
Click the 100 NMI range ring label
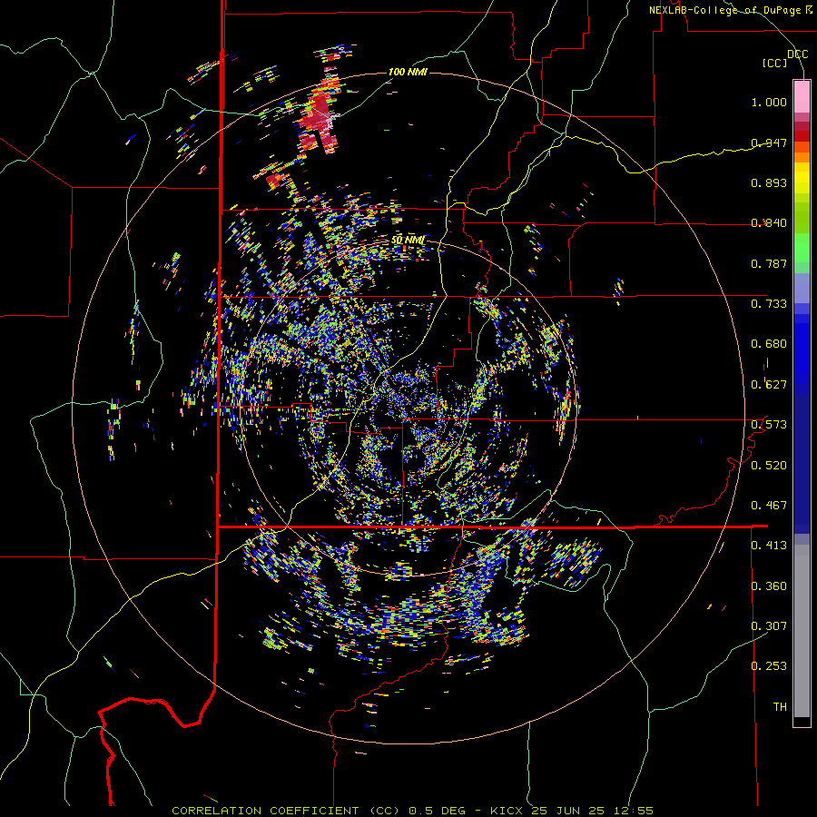pyautogui.click(x=408, y=72)
